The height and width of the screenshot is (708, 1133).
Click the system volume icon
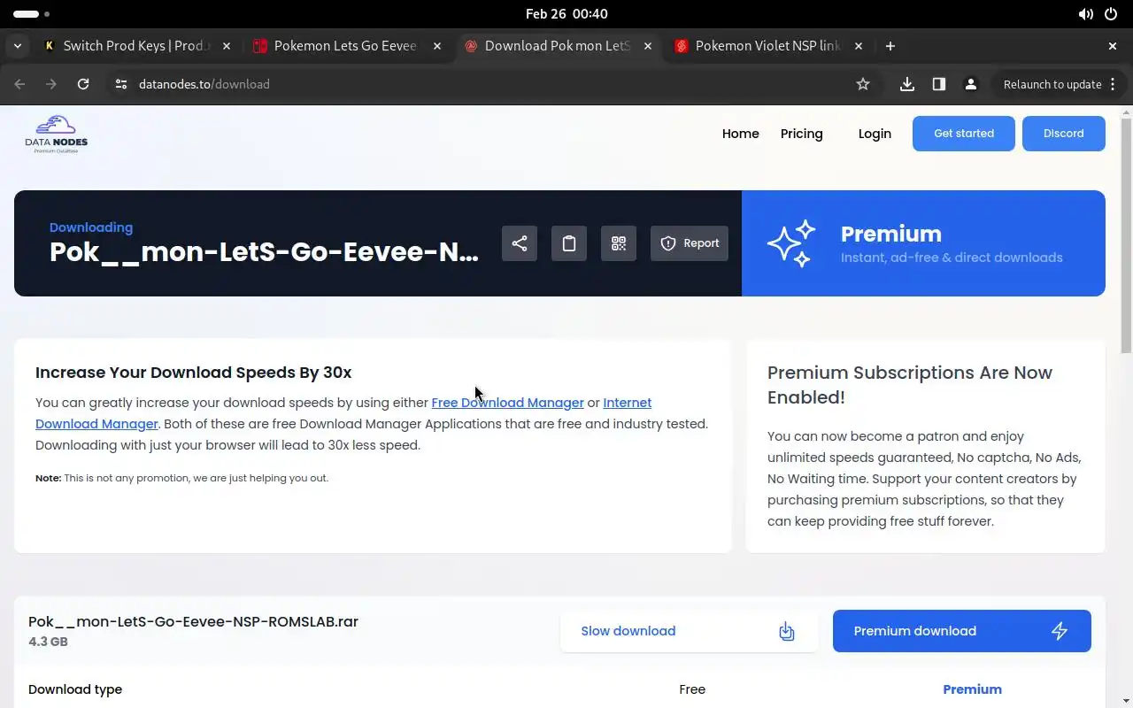[1085, 14]
